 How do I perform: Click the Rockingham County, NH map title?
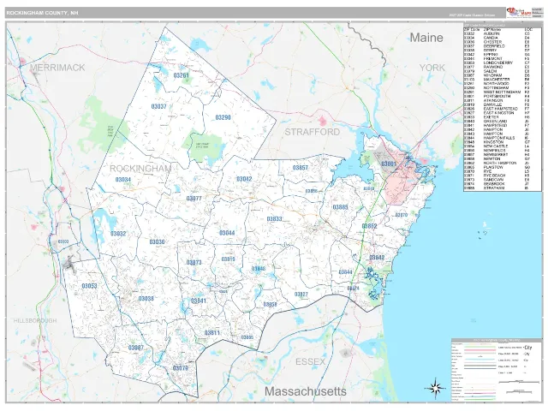pos(42,13)
